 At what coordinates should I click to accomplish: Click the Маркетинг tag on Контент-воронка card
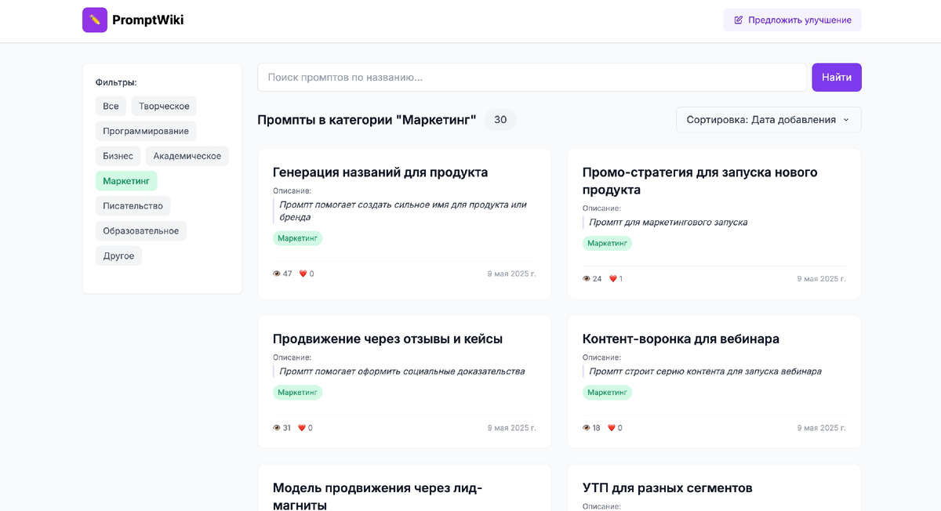[x=608, y=392]
